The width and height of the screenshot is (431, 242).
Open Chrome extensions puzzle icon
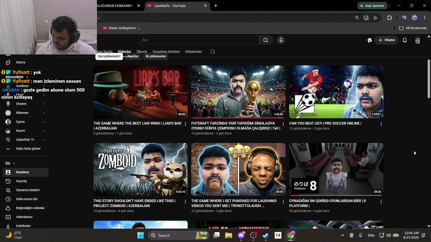tap(390, 18)
